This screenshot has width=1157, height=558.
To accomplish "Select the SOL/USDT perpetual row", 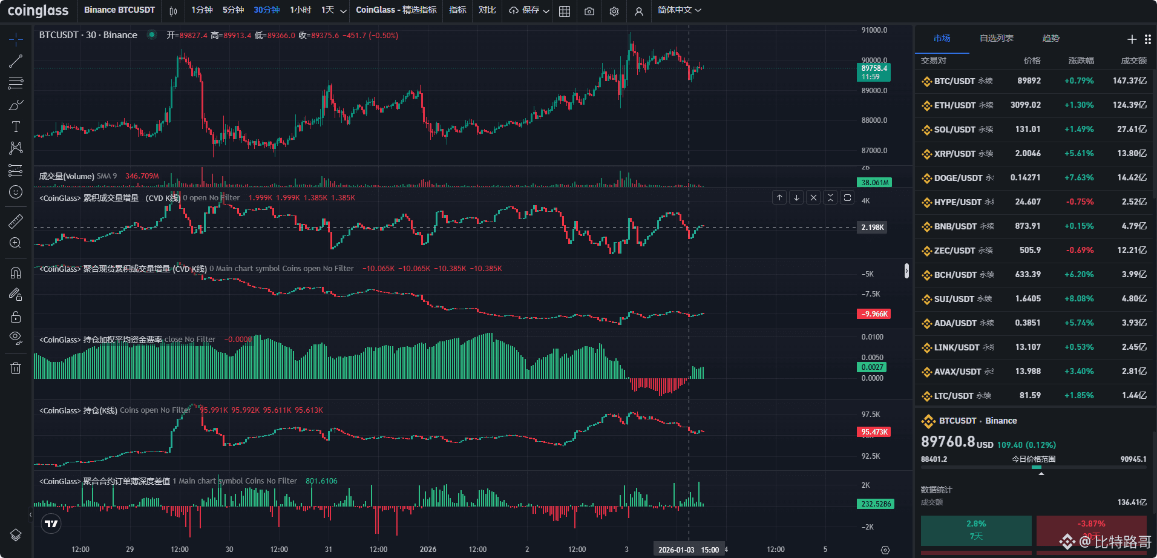I will coord(1034,130).
